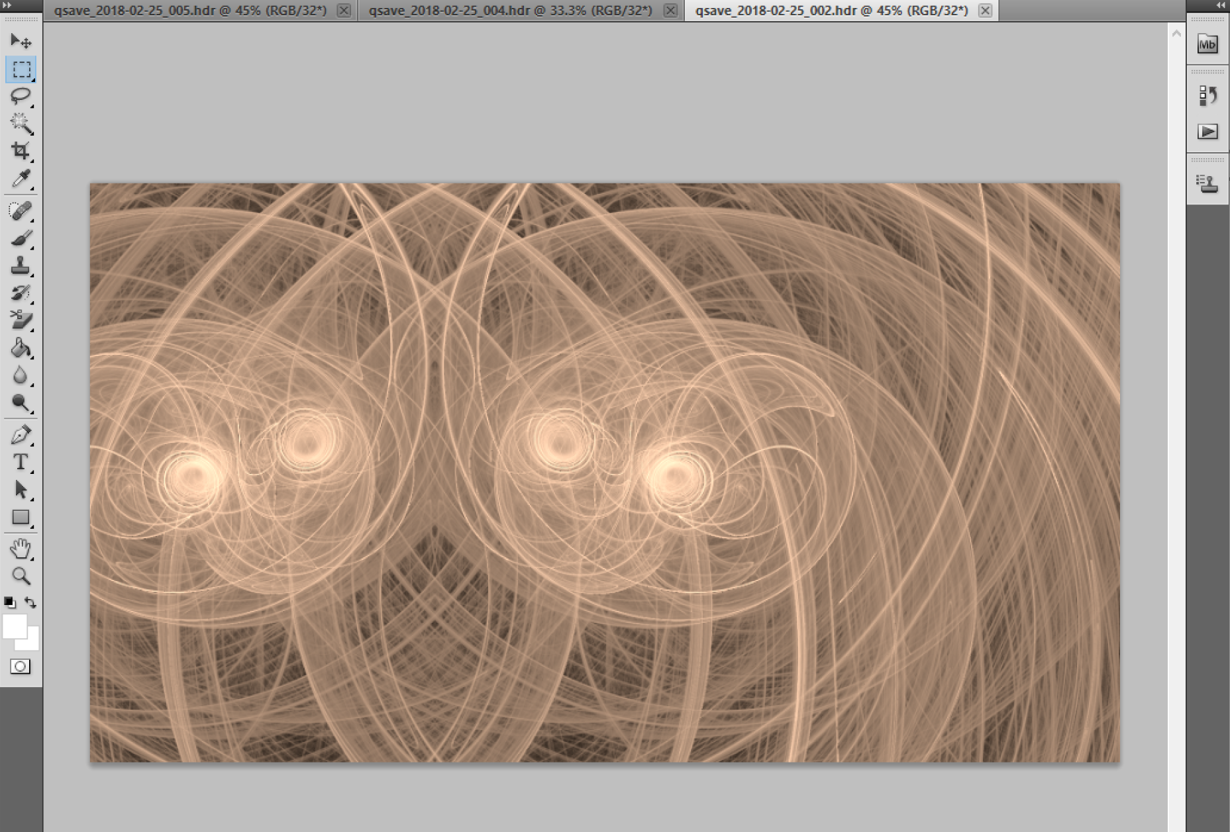
Task: Switch to qsave_2018-02-25_005.hdr tab
Action: (x=191, y=11)
